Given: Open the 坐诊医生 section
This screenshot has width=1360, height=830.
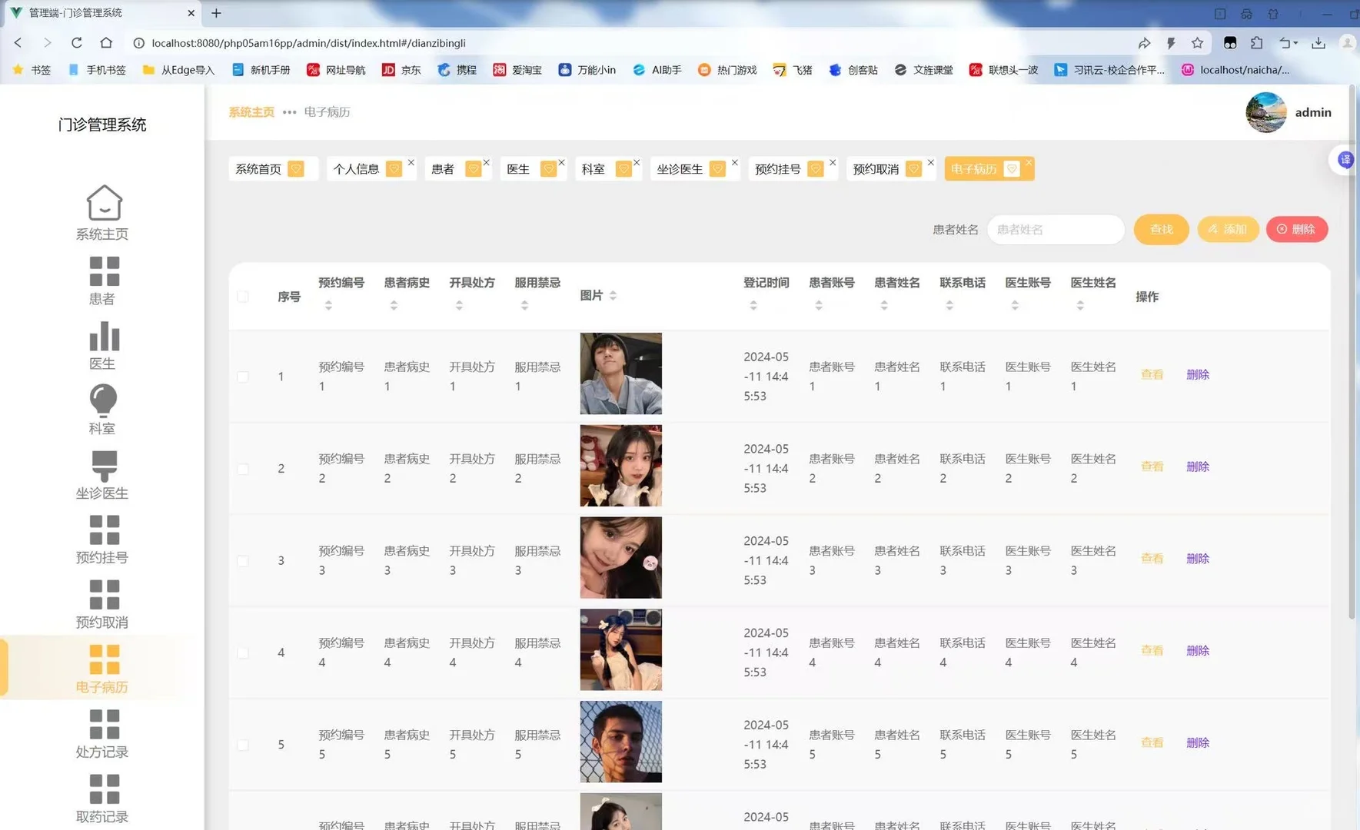Looking at the screenshot, I should (x=102, y=474).
